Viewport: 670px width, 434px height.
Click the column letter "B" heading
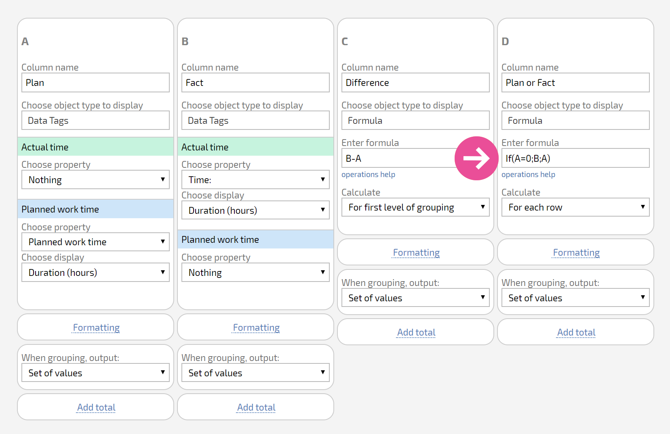pyautogui.click(x=185, y=42)
